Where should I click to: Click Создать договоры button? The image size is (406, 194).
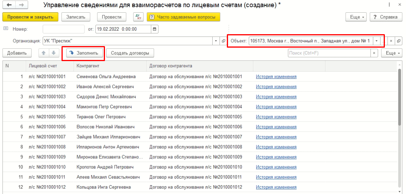click(x=130, y=53)
